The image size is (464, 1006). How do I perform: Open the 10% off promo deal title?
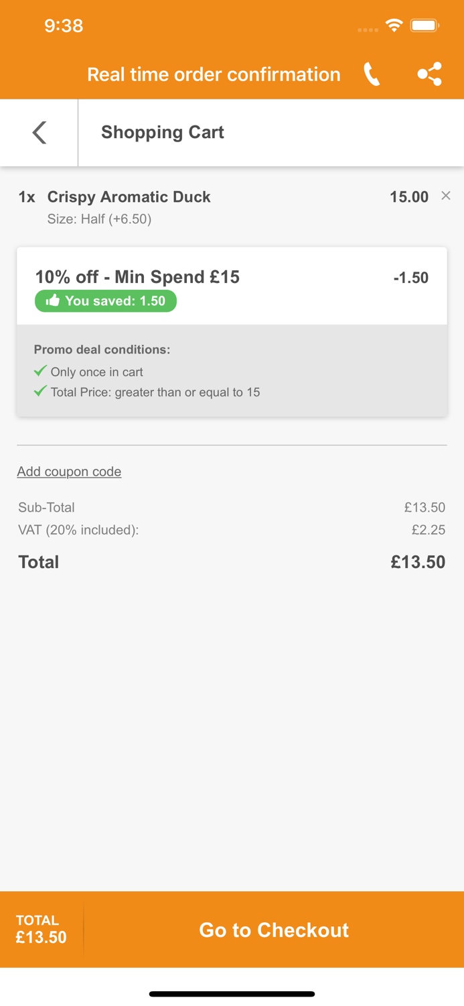tap(137, 277)
